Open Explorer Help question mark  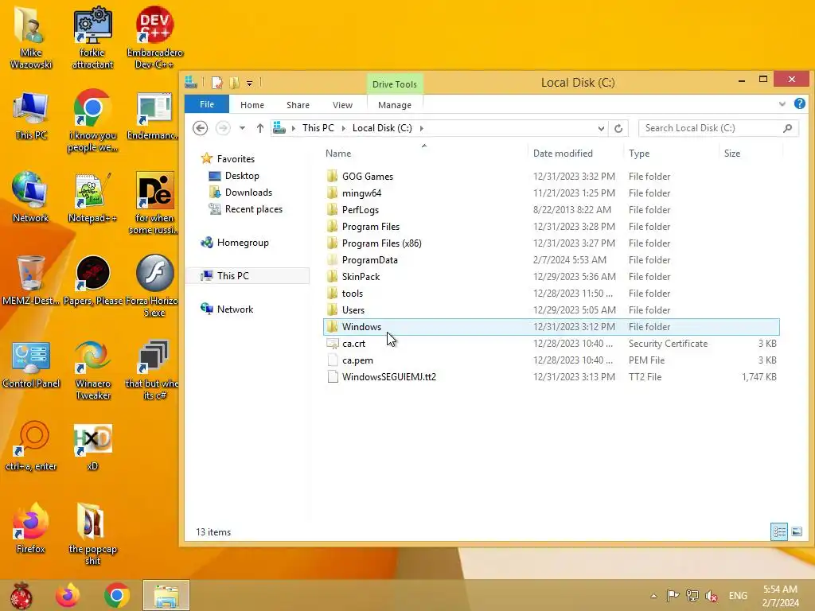click(799, 104)
